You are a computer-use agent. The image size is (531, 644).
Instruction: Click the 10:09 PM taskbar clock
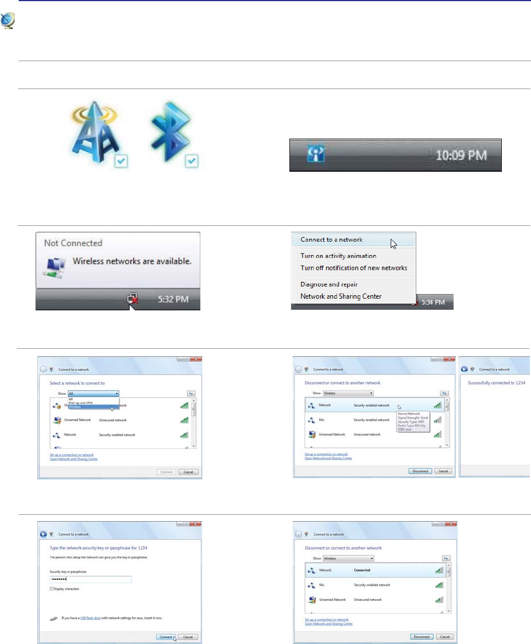pyautogui.click(x=461, y=155)
